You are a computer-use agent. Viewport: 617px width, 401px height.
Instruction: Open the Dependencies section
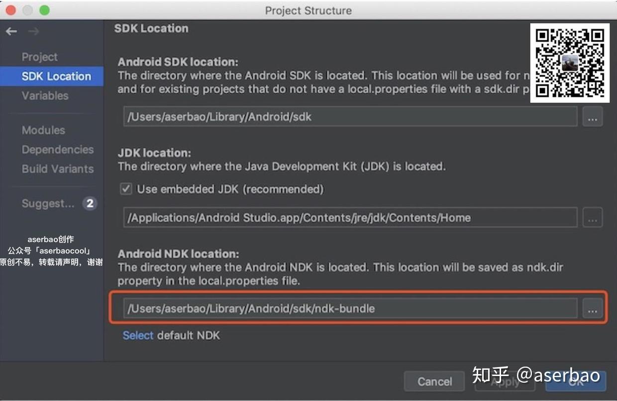(58, 149)
